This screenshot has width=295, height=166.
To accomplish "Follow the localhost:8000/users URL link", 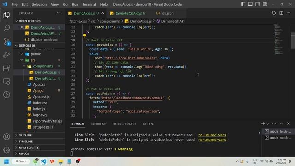I will point(130,58).
